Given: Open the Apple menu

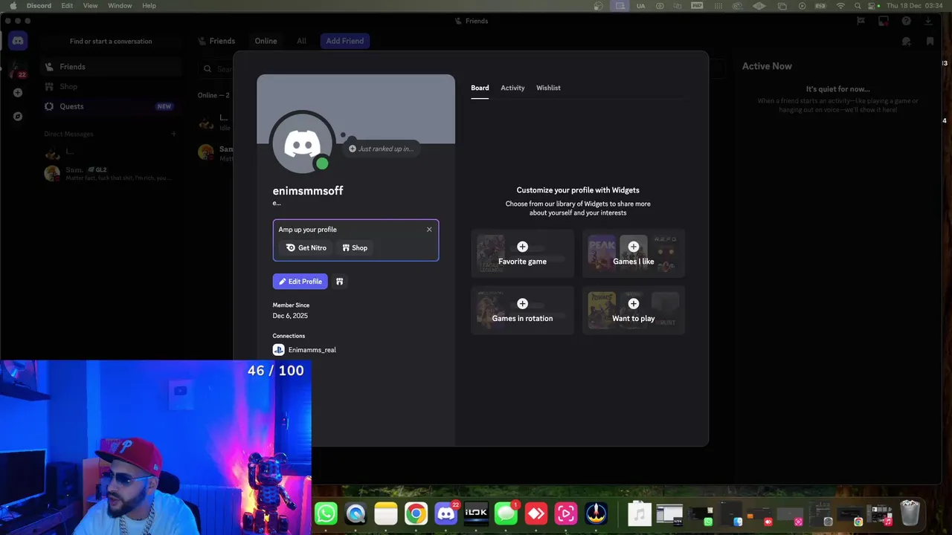Looking at the screenshot, I should (x=13, y=5).
